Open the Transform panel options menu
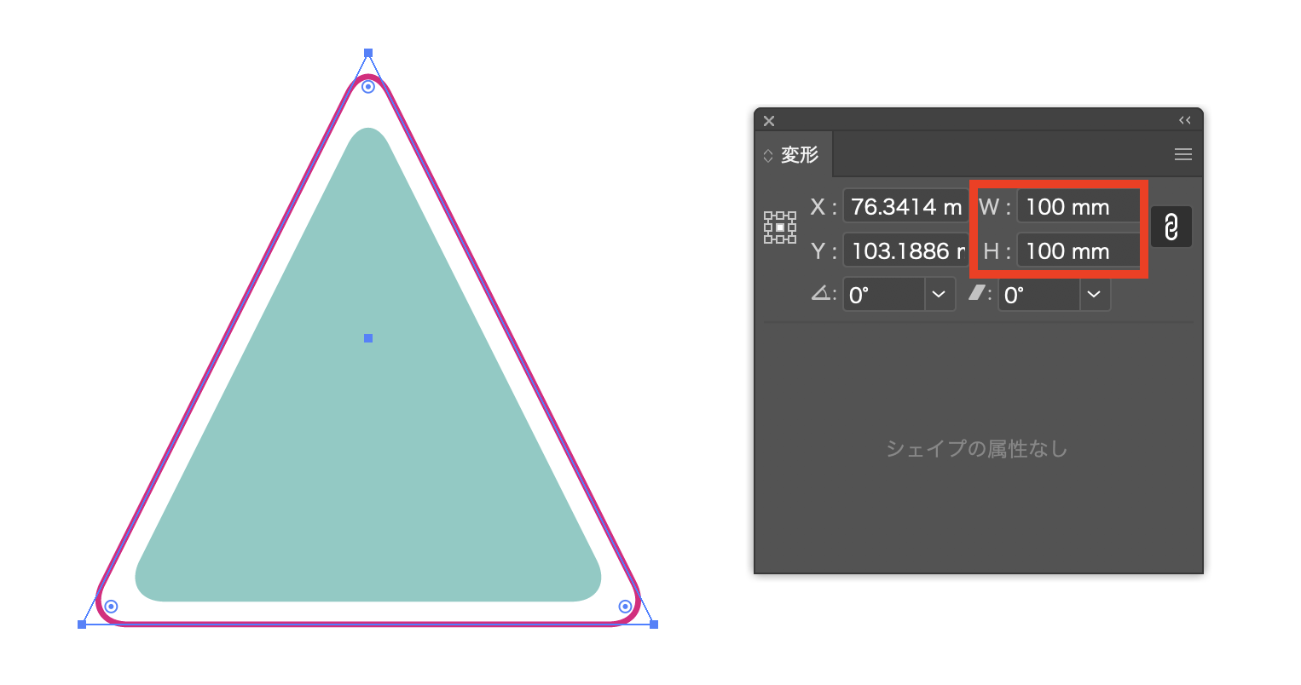Image resolution: width=1301 pixels, height=685 pixels. (x=1182, y=154)
